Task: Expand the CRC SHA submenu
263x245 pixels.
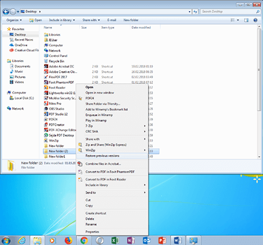Action: 112,132
